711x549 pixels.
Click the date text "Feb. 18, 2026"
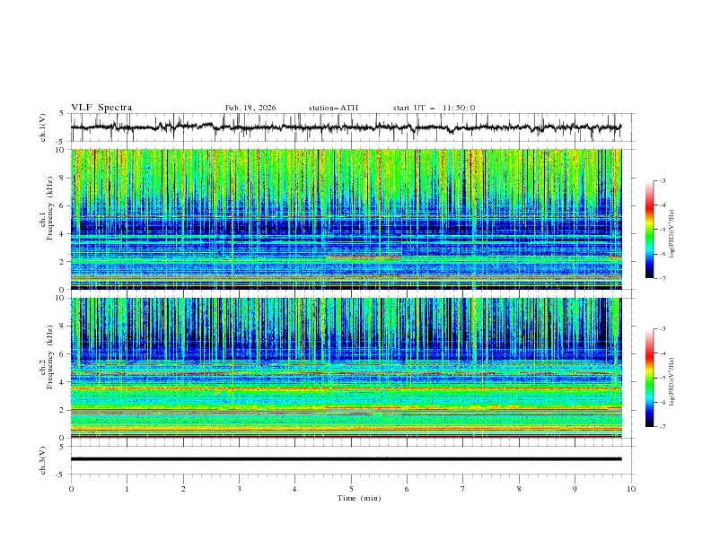[x=250, y=108]
